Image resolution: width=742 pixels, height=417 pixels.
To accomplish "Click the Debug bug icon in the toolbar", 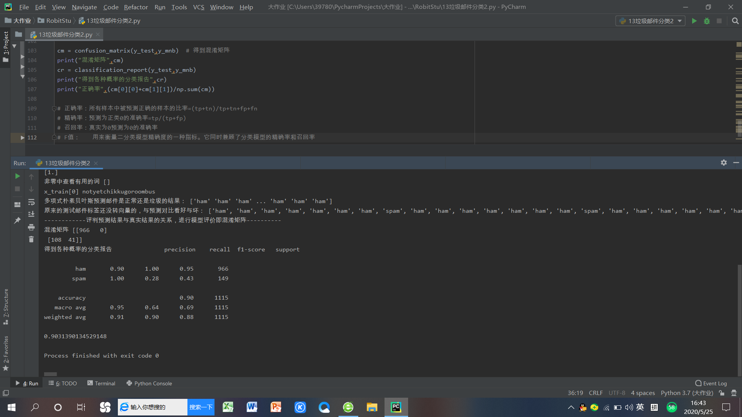I will 706,21.
